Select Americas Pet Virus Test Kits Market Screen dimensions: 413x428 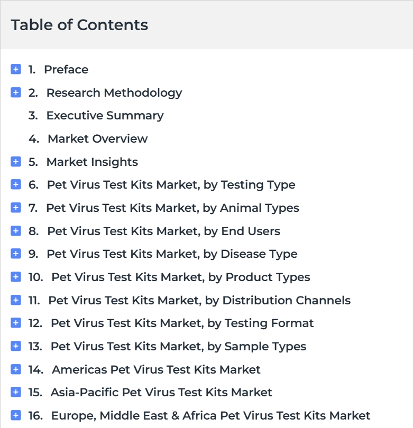click(x=156, y=369)
